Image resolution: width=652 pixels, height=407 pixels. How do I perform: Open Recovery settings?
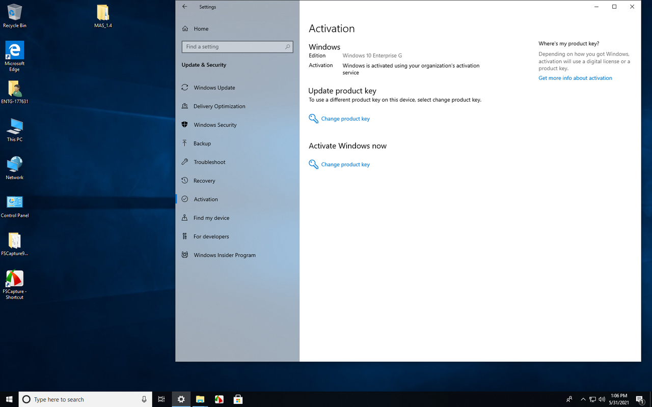[237, 181]
